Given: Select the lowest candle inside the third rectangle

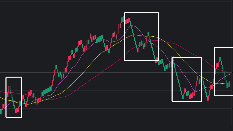Looking at the screenshot, I should click(x=183, y=96).
